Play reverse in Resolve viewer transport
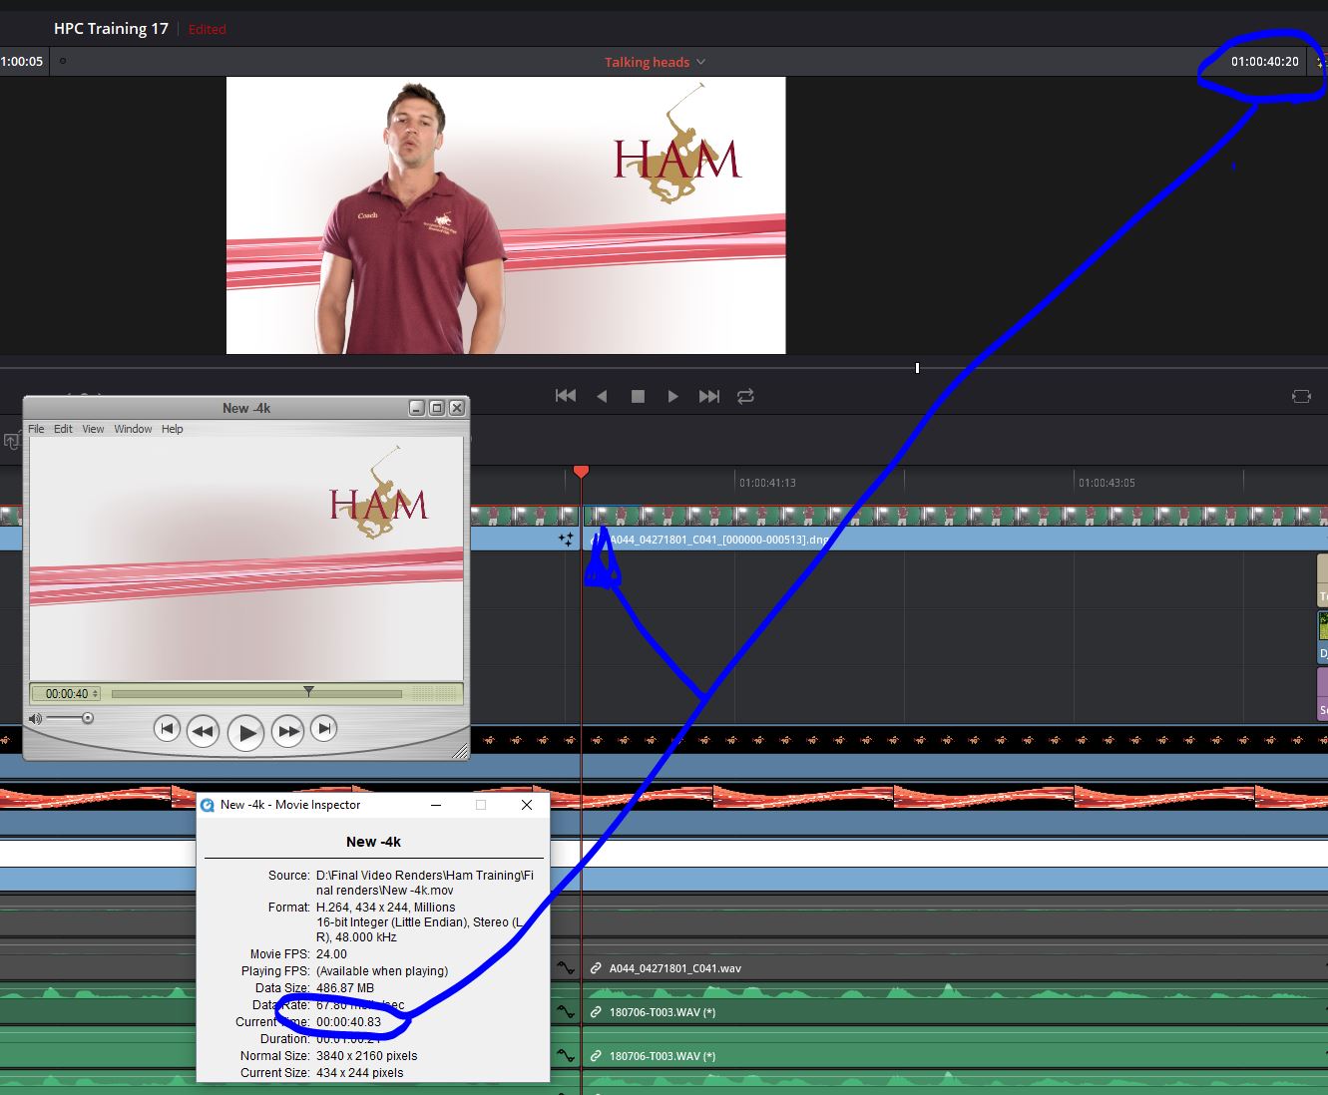Viewport: 1328px width, 1095px height. [602, 396]
